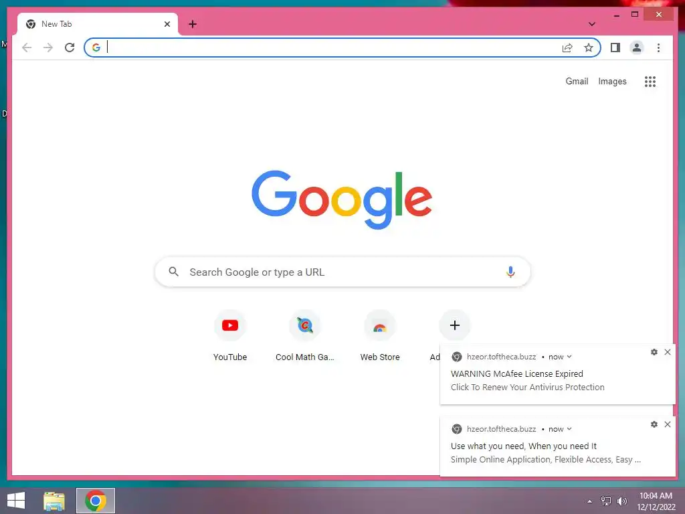Screen dimensions: 685x514
Task: Open the network tray icon
Action: point(606,501)
